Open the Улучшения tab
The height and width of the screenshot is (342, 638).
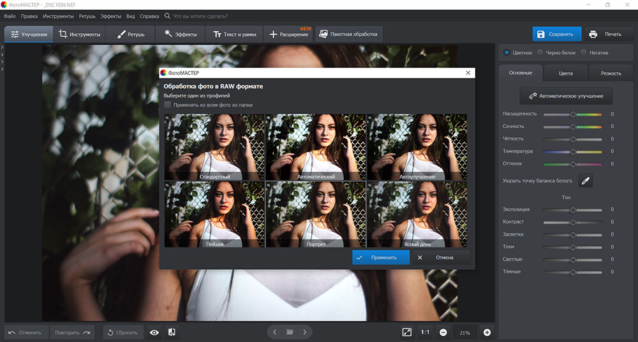click(29, 34)
